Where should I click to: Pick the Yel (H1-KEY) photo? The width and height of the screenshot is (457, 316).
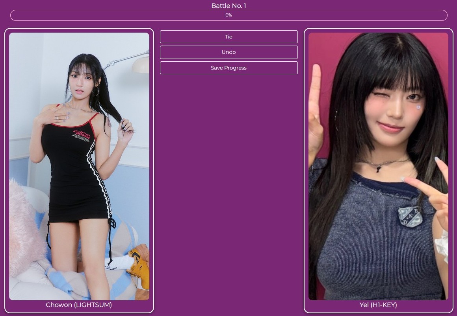[378, 166]
